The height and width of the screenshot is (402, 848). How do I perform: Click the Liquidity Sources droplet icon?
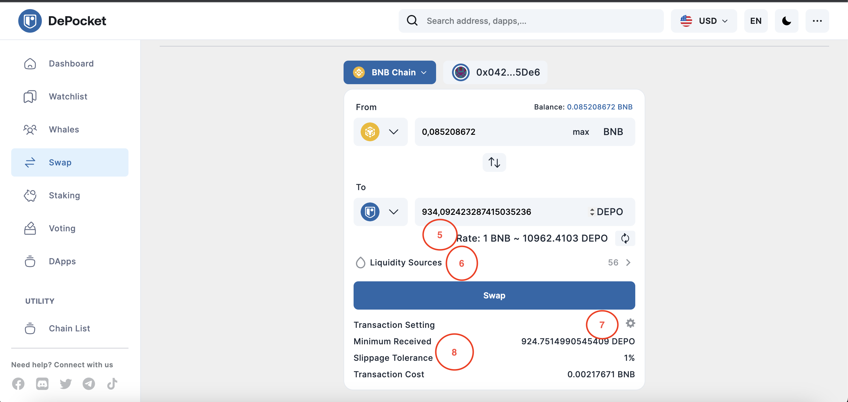click(x=360, y=262)
